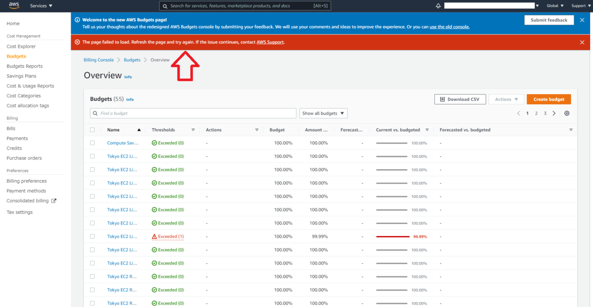
Task: Open Forecasted vs. budgeted column filter triangle
Action: click(571, 130)
